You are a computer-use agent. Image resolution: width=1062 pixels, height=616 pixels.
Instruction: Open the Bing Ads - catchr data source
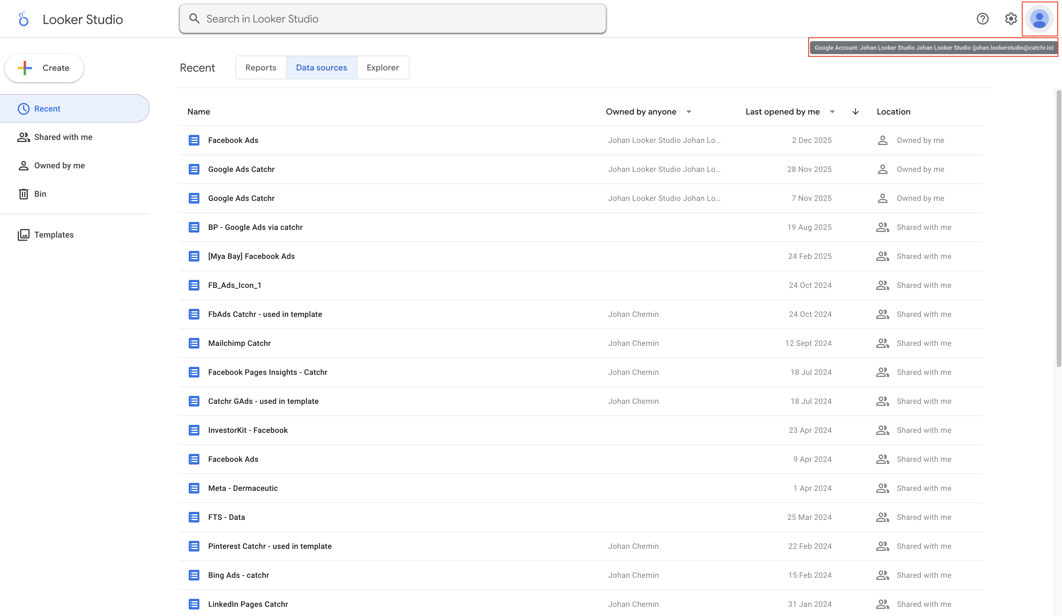pos(238,575)
